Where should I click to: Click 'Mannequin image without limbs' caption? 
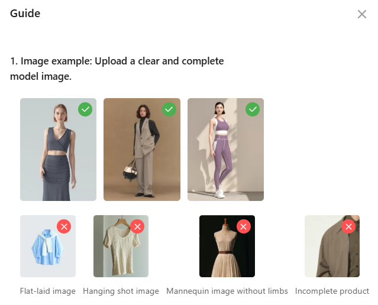tap(227, 291)
